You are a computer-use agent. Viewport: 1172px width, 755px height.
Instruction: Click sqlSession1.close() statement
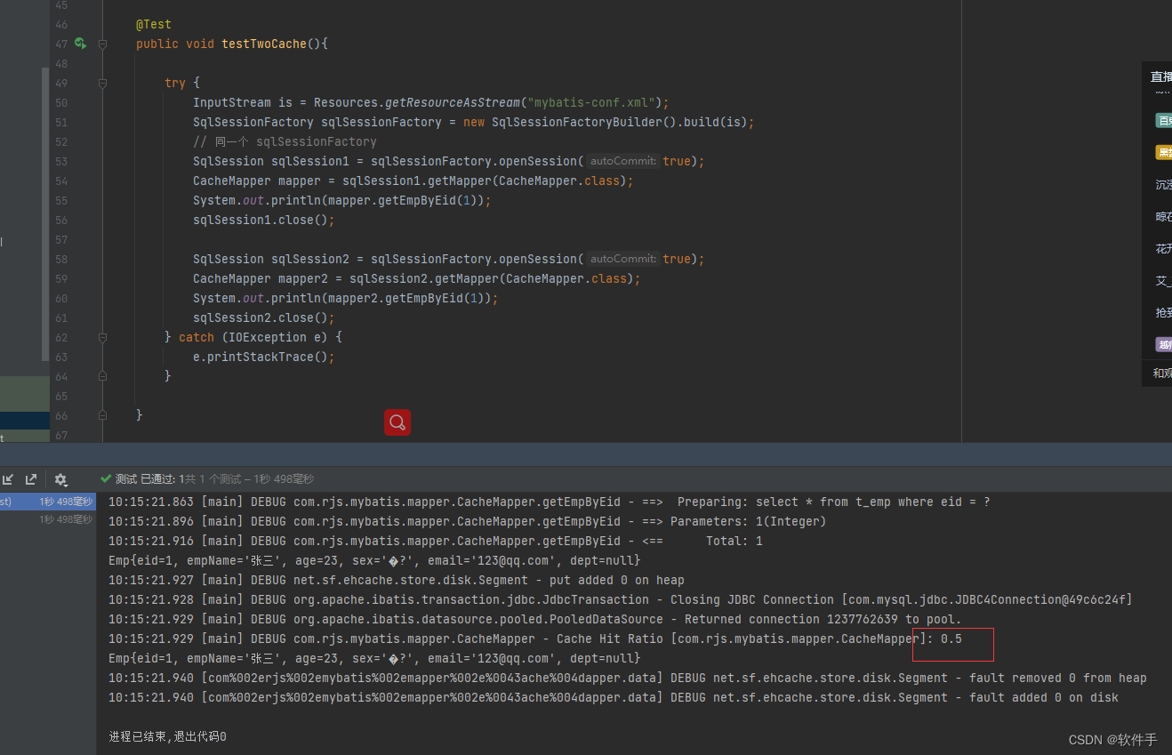tap(264, 220)
